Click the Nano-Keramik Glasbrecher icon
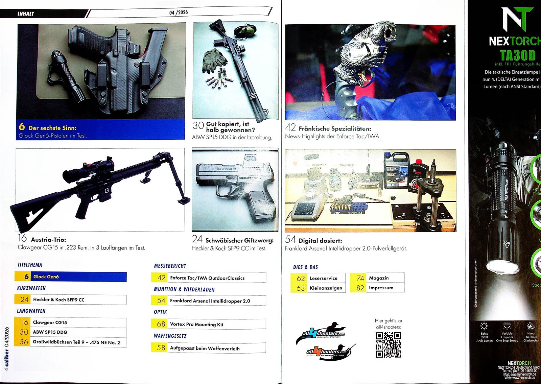541x384 pixels. point(530,326)
